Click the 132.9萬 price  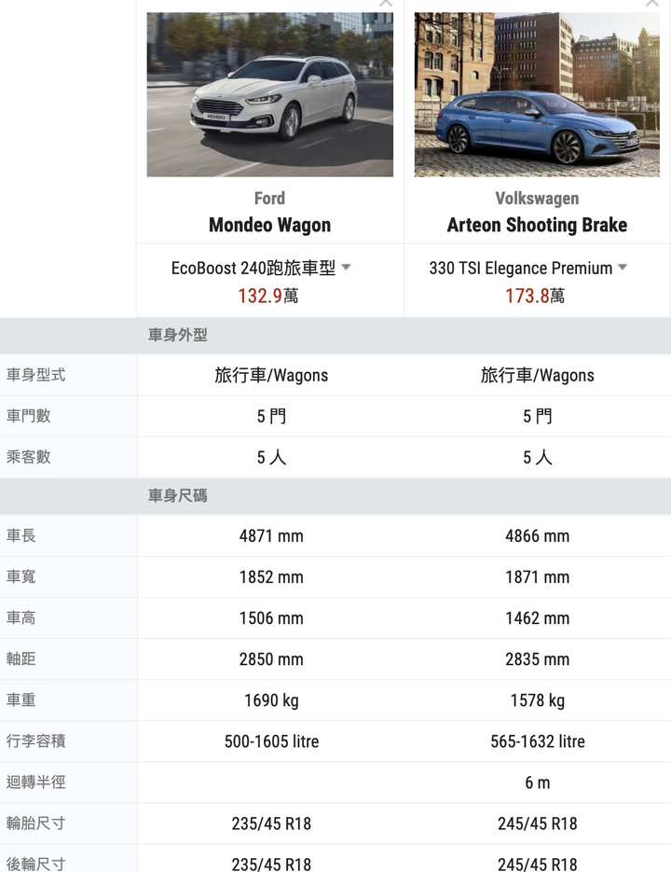pyautogui.click(x=268, y=296)
